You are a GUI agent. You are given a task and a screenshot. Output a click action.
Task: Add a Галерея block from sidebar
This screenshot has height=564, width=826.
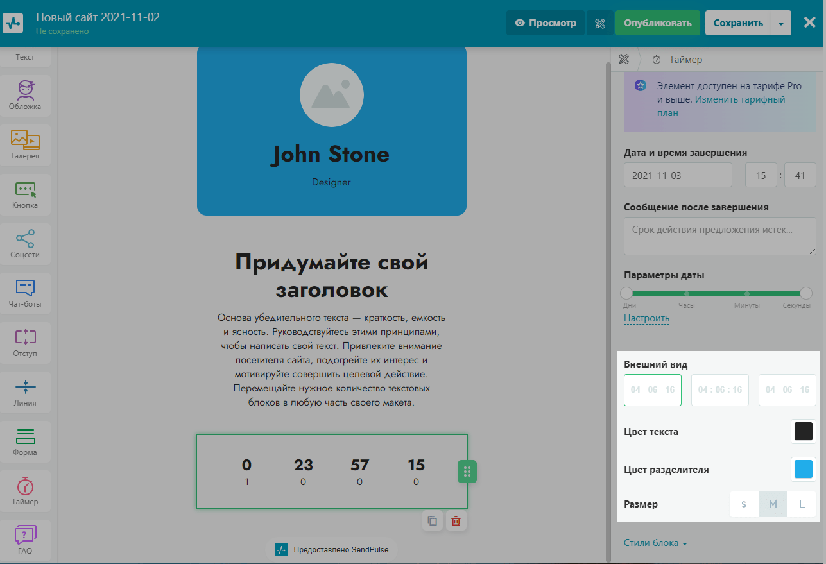(x=25, y=144)
